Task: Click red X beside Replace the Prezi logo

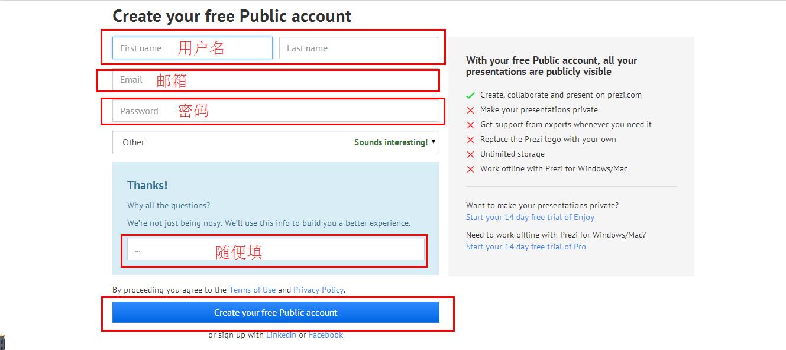Action: pyautogui.click(x=470, y=140)
